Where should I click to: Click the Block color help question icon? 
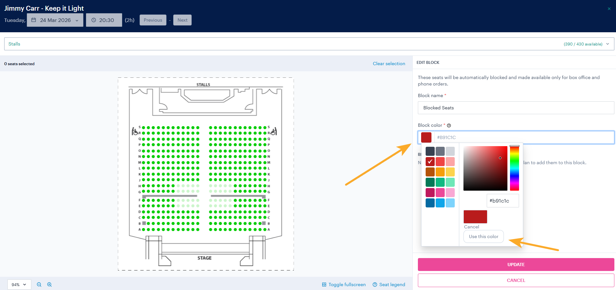tap(449, 125)
